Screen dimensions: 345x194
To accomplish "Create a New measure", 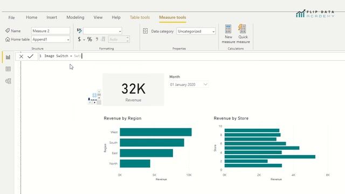I will tap(228, 34).
